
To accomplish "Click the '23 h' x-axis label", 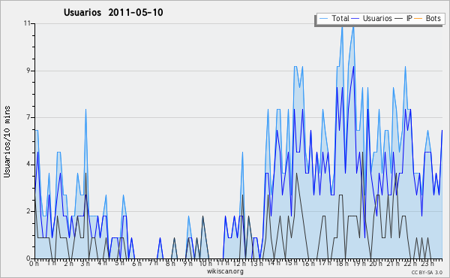I will pos(427,264).
